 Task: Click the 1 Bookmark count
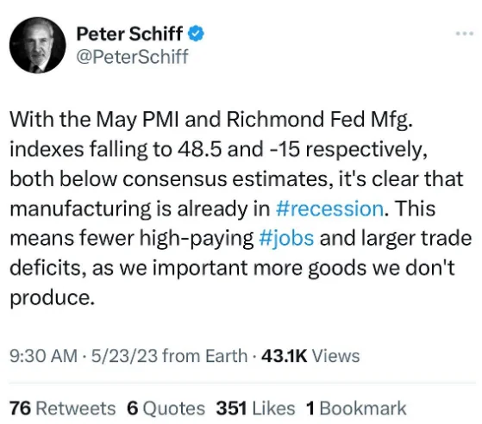356,408
